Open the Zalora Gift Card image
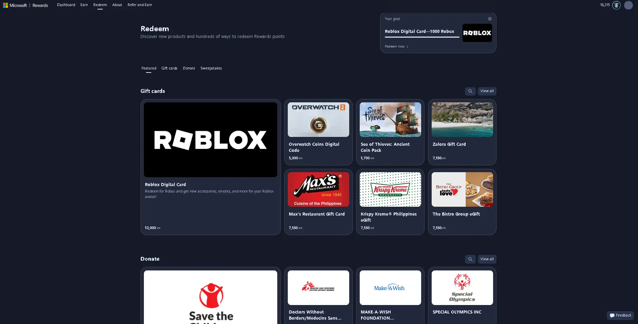The width and height of the screenshot is (638, 324). [x=462, y=120]
